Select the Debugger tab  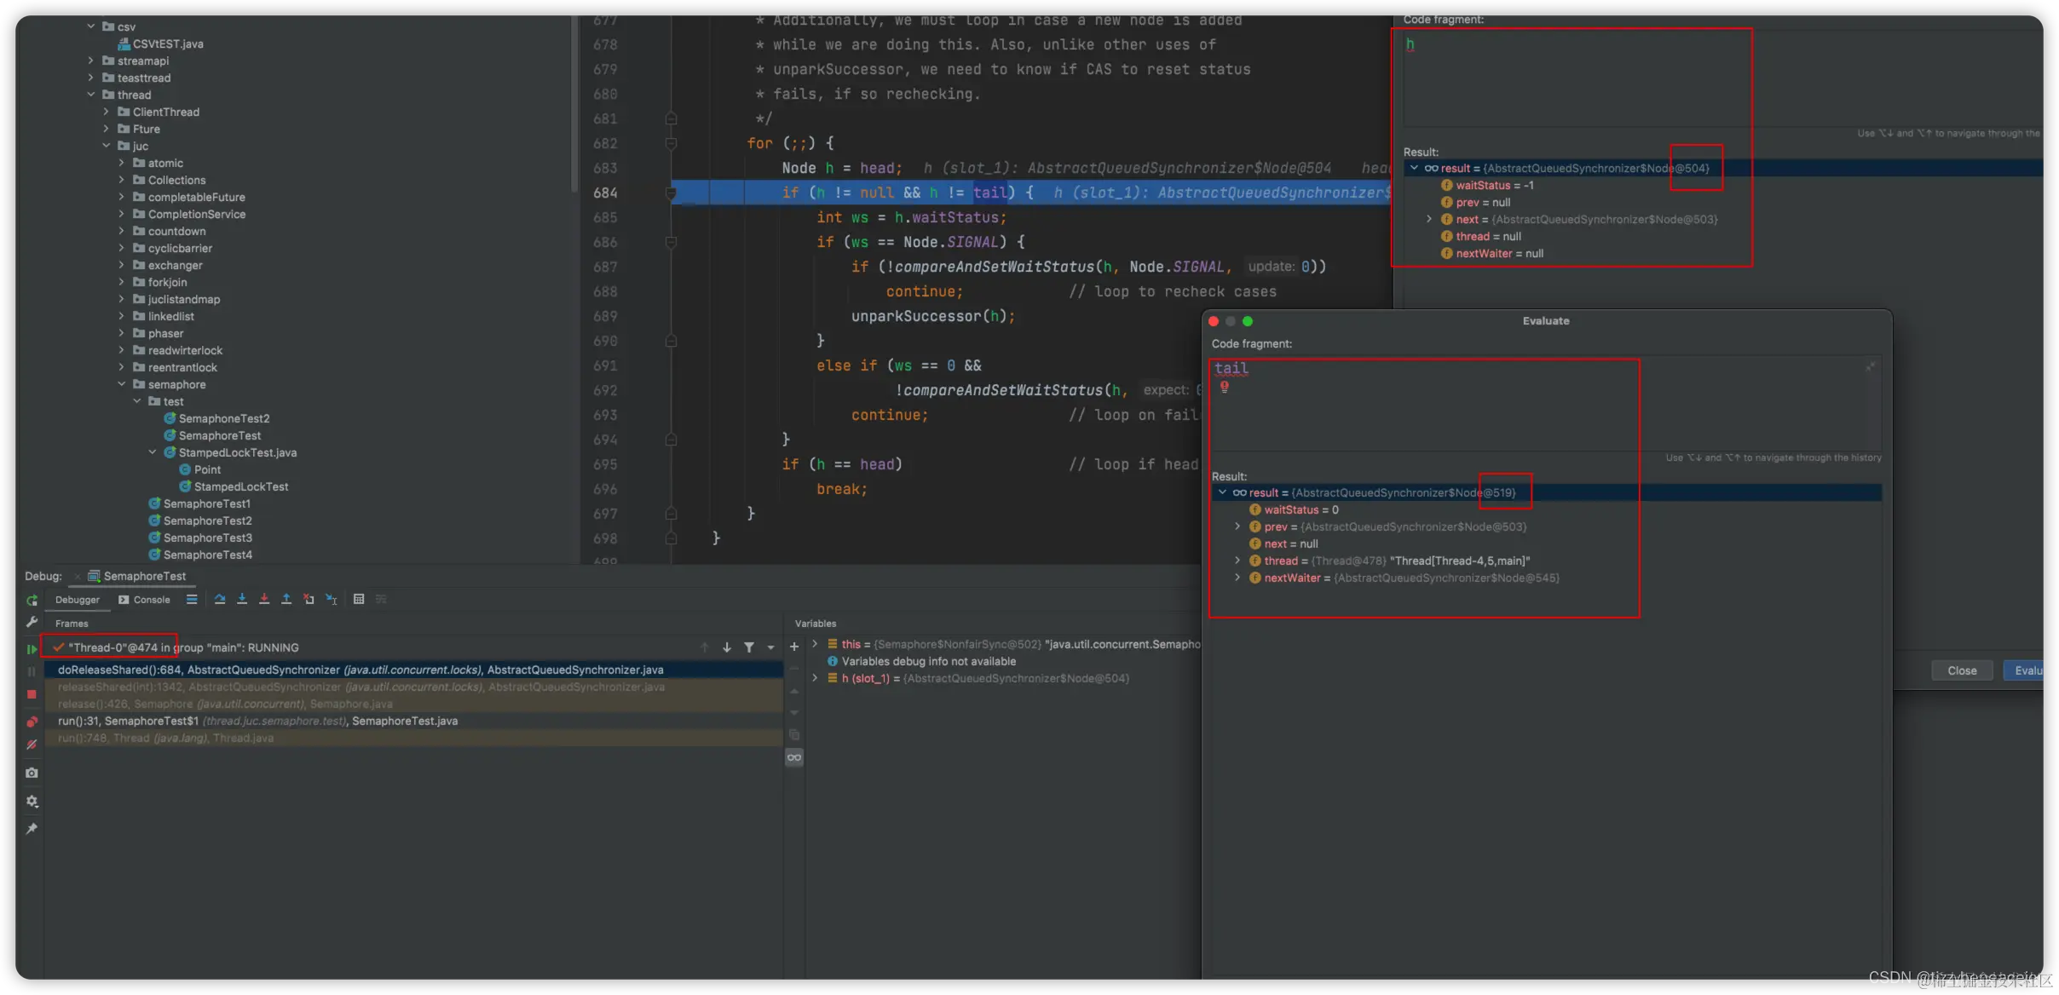77,600
